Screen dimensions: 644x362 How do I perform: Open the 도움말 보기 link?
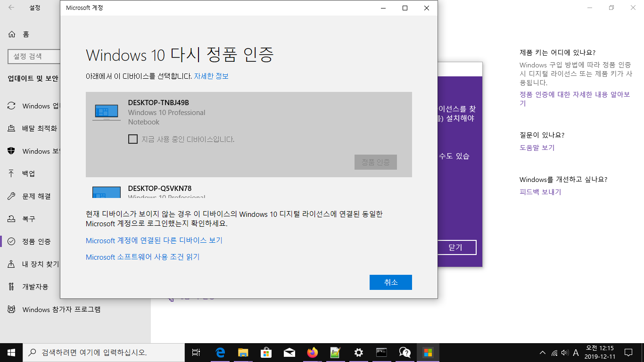[537, 148]
